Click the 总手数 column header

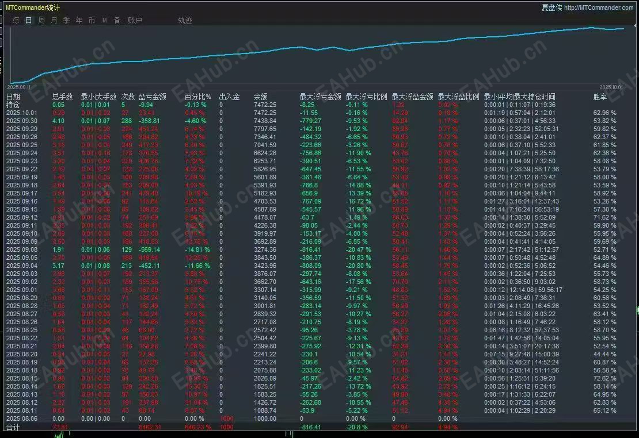62,97
